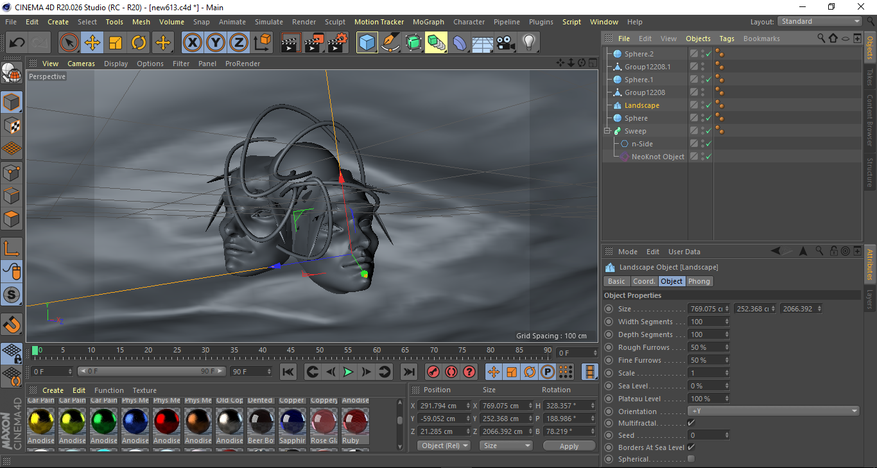
Task: Lock the Y axis with the Y toolbar icon
Action: click(x=215, y=42)
